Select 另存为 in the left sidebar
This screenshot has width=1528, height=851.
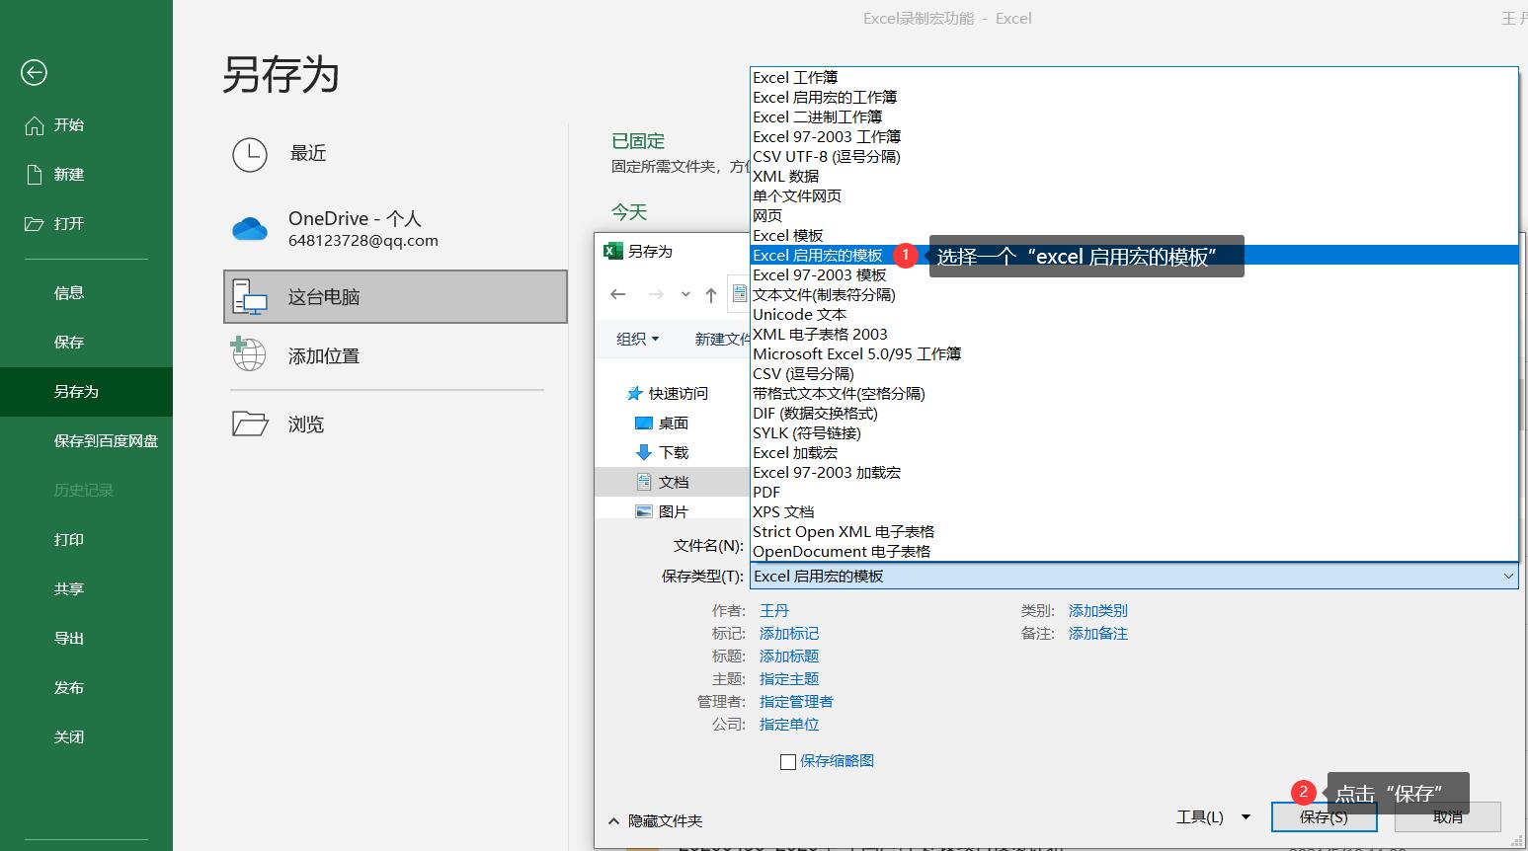pyautogui.click(x=86, y=392)
